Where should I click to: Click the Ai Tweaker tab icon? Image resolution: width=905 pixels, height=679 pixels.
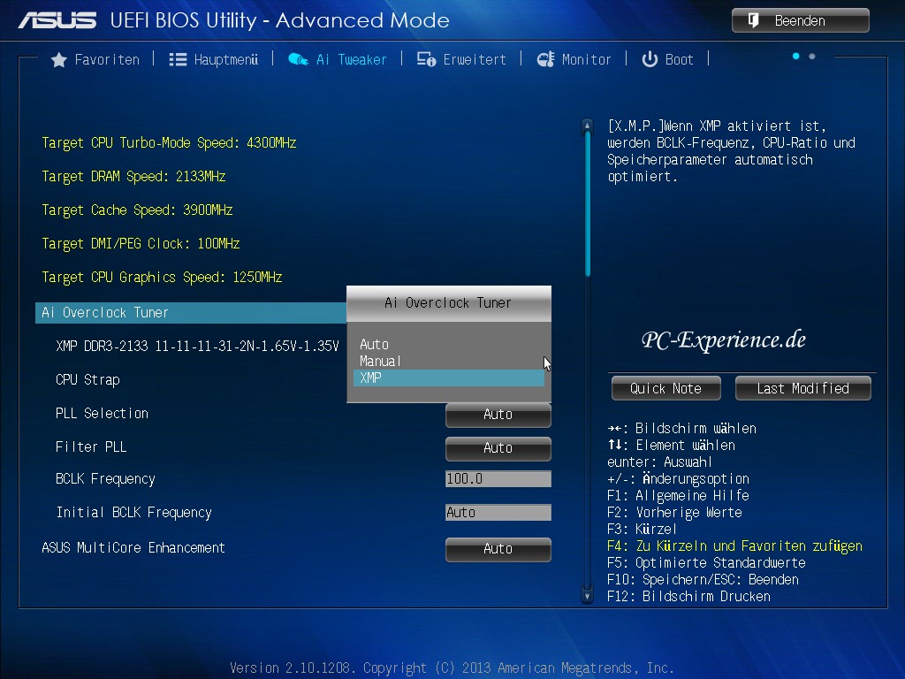[298, 60]
